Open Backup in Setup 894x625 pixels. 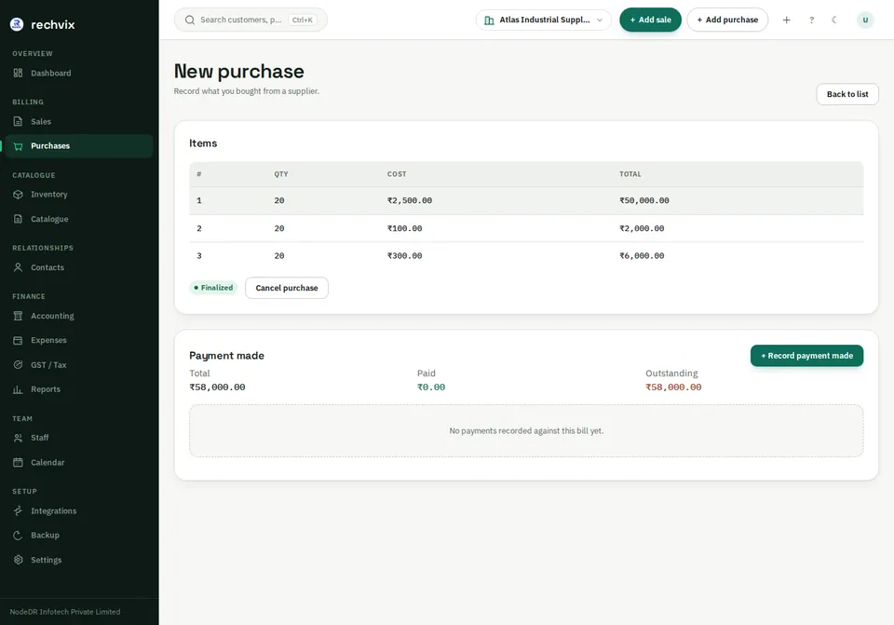point(78,536)
